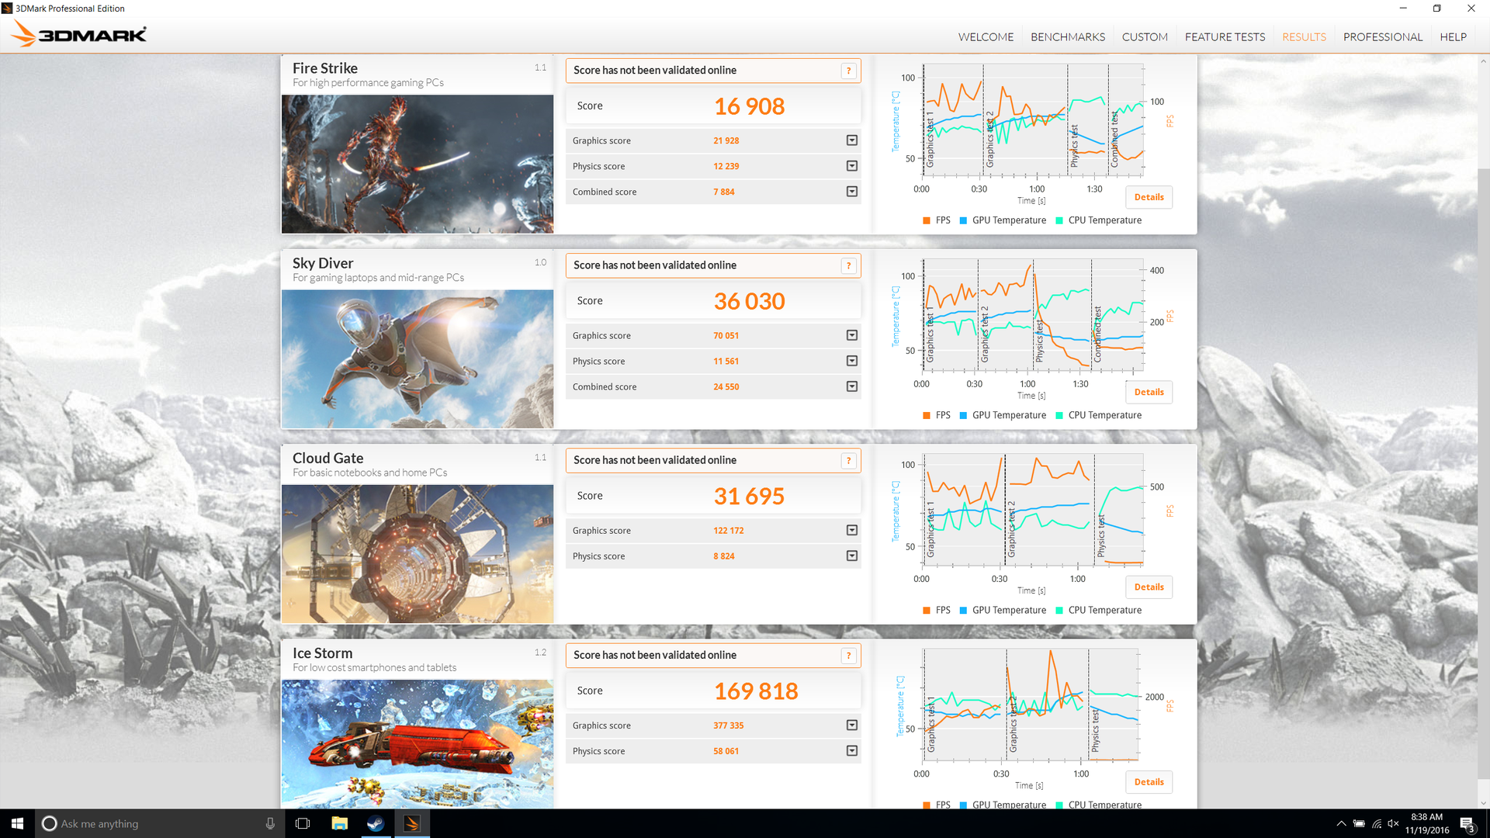Open Task View from taskbar
This screenshot has height=838, width=1490.
pyautogui.click(x=303, y=823)
